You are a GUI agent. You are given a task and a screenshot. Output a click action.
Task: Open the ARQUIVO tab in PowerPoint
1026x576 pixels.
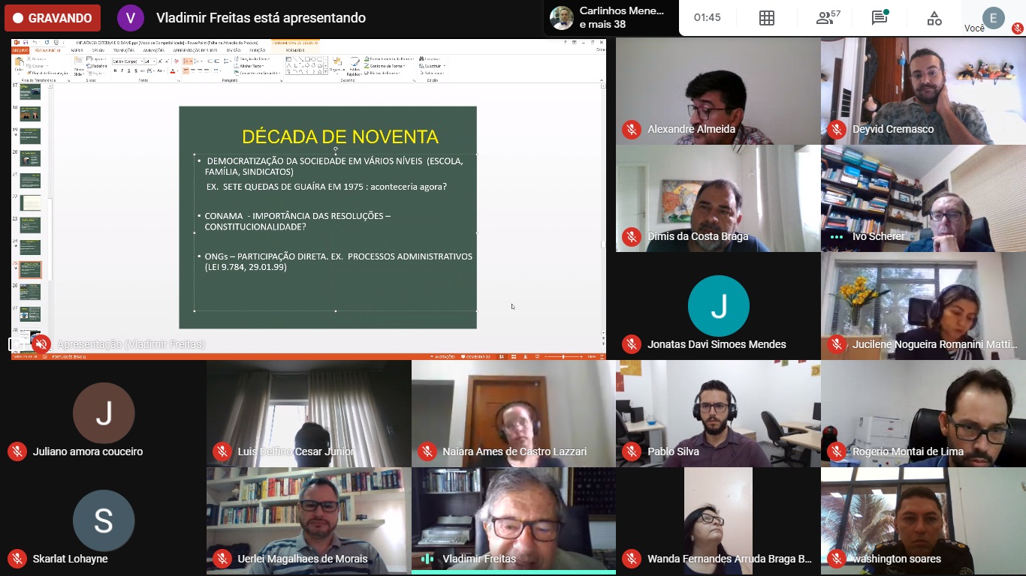(x=20, y=50)
